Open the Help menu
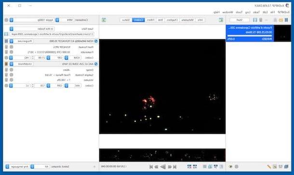 pos(216,12)
